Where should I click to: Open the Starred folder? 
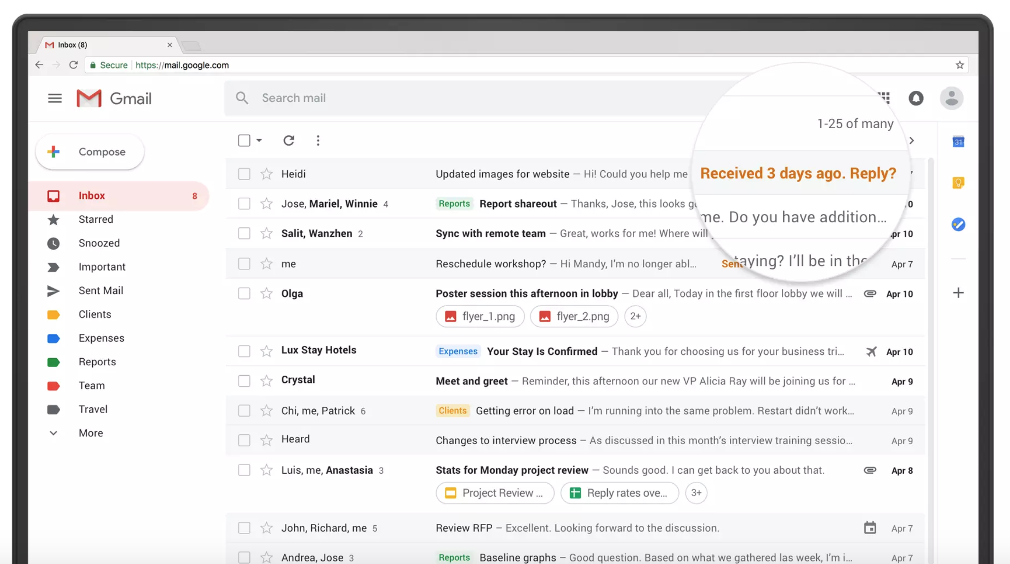[x=96, y=219]
